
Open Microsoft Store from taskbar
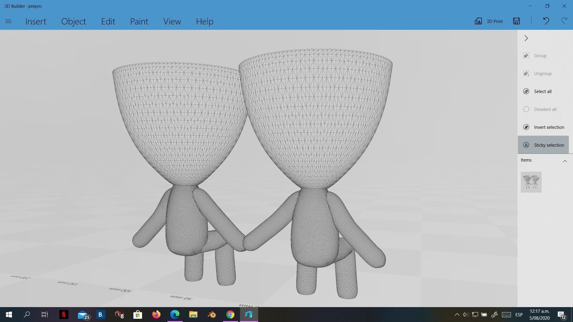(138, 315)
